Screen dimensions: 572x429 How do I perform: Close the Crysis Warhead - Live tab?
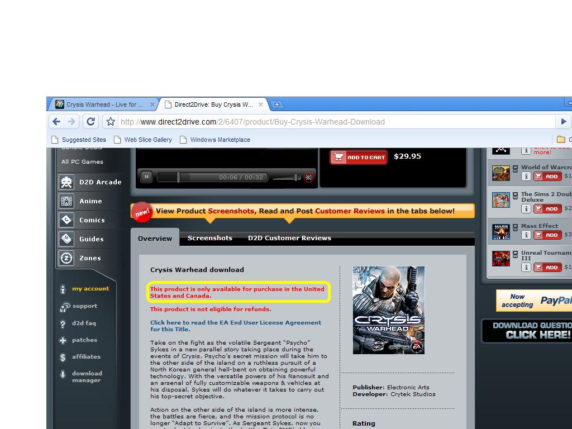pos(152,104)
